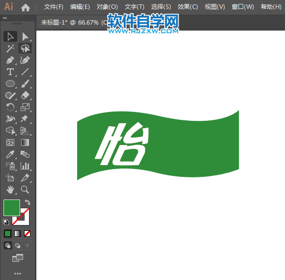Click the green Fill color box
This screenshot has height=280, width=285.
coord(12,208)
